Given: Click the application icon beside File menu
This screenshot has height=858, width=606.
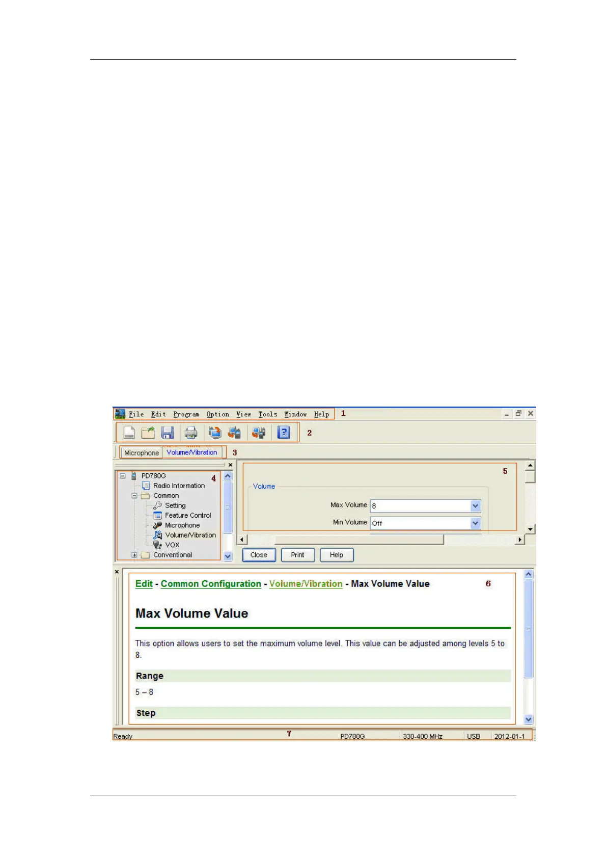Looking at the screenshot, I should tap(120, 414).
